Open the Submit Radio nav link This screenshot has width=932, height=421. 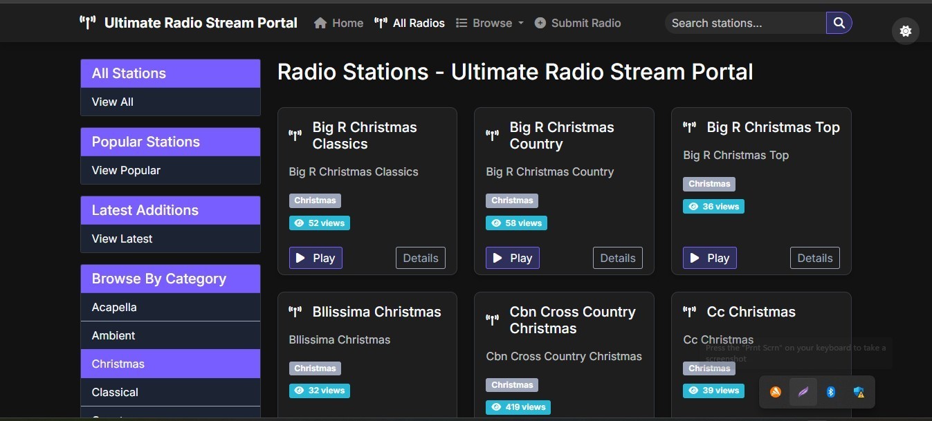[x=578, y=23]
